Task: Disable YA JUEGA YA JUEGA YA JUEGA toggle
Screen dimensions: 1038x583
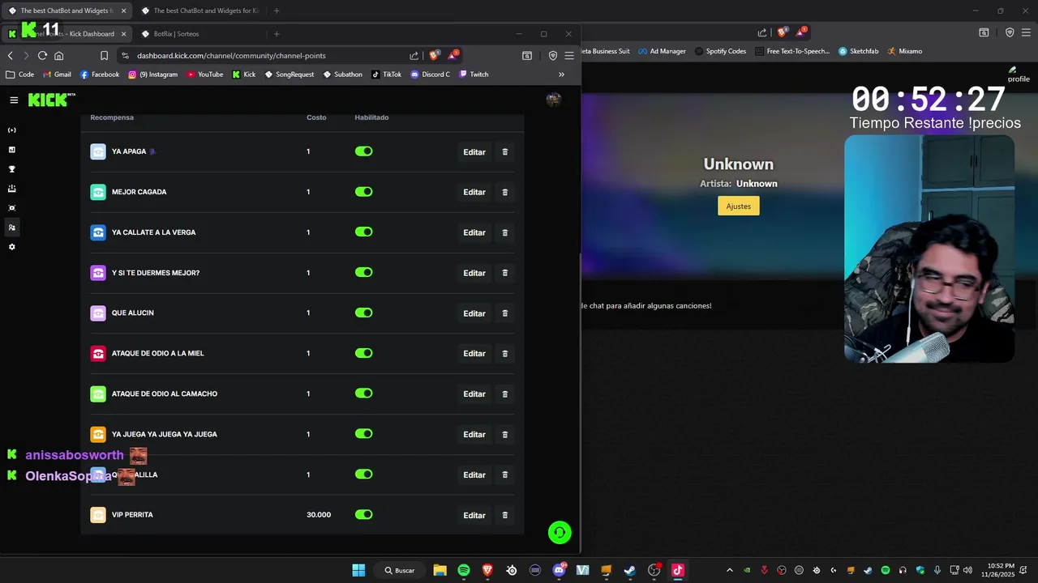Action: [x=364, y=434]
